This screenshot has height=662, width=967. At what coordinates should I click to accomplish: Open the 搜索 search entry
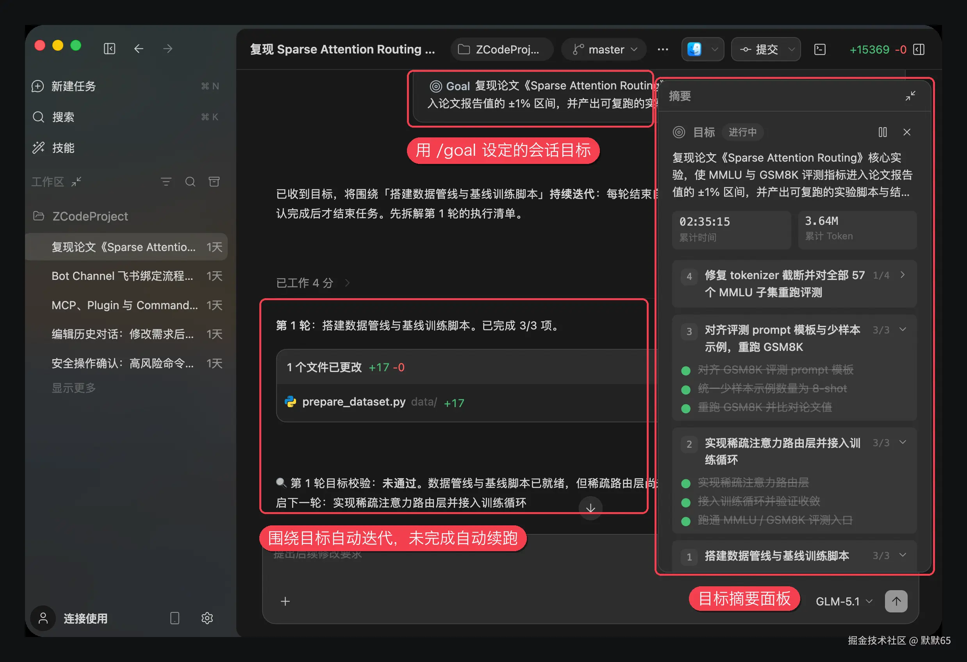click(126, 117)
